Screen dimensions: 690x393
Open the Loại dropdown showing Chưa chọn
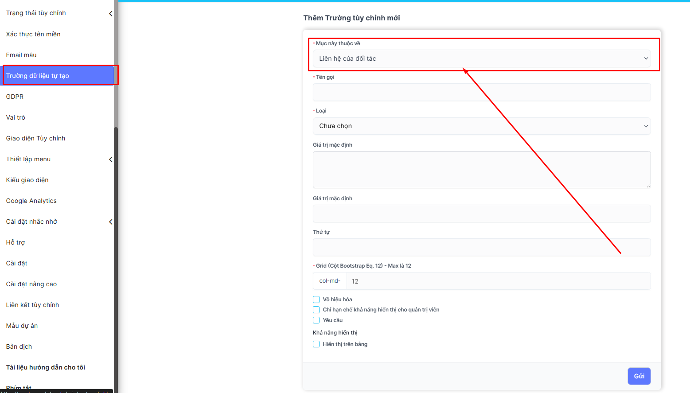[x=481, y=126]
